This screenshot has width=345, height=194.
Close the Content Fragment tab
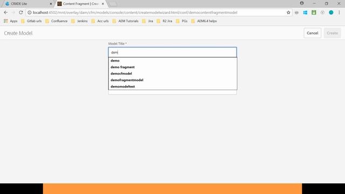103,4
